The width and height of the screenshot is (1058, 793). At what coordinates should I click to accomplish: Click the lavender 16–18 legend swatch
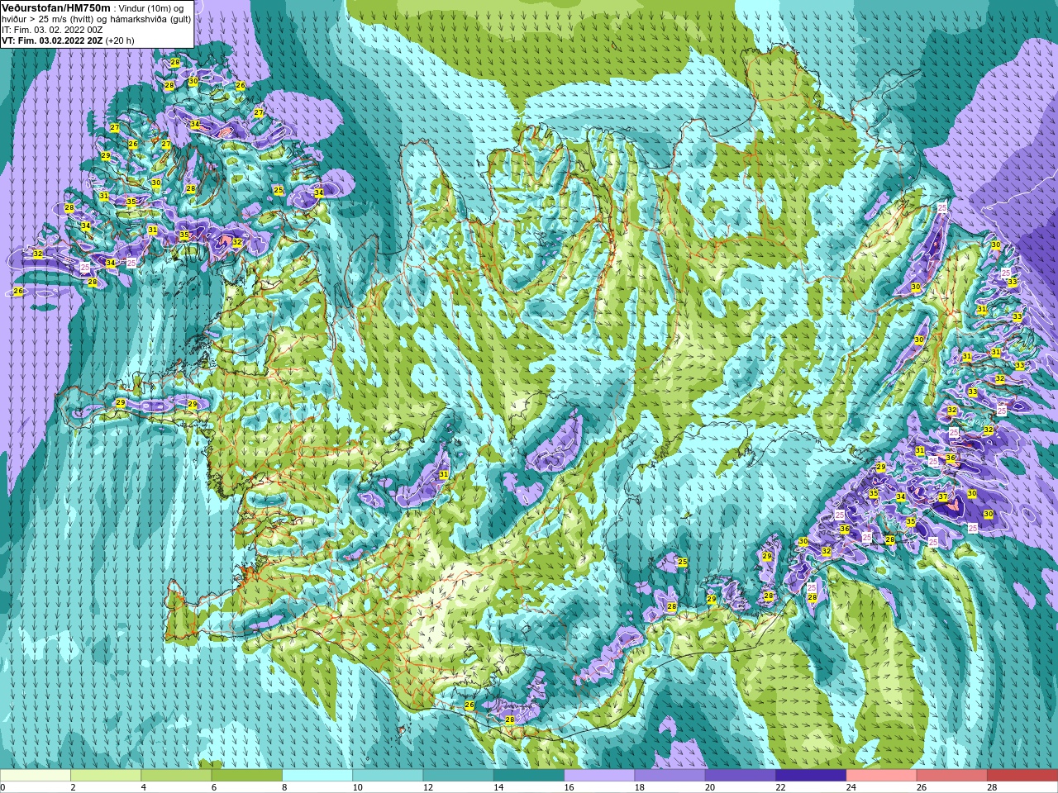click(599, 776)
